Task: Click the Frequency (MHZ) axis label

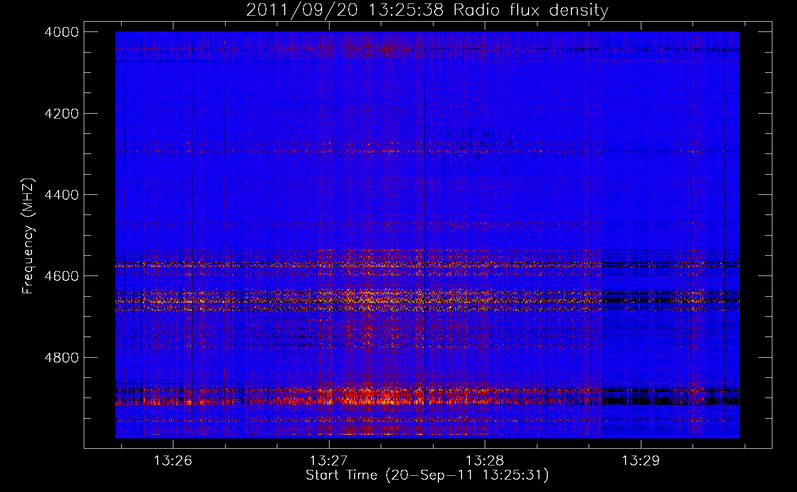Action: click(x=28, y=236)
